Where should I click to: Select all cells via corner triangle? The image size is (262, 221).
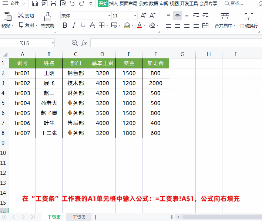pyautogui.click(x=5, y=54)
